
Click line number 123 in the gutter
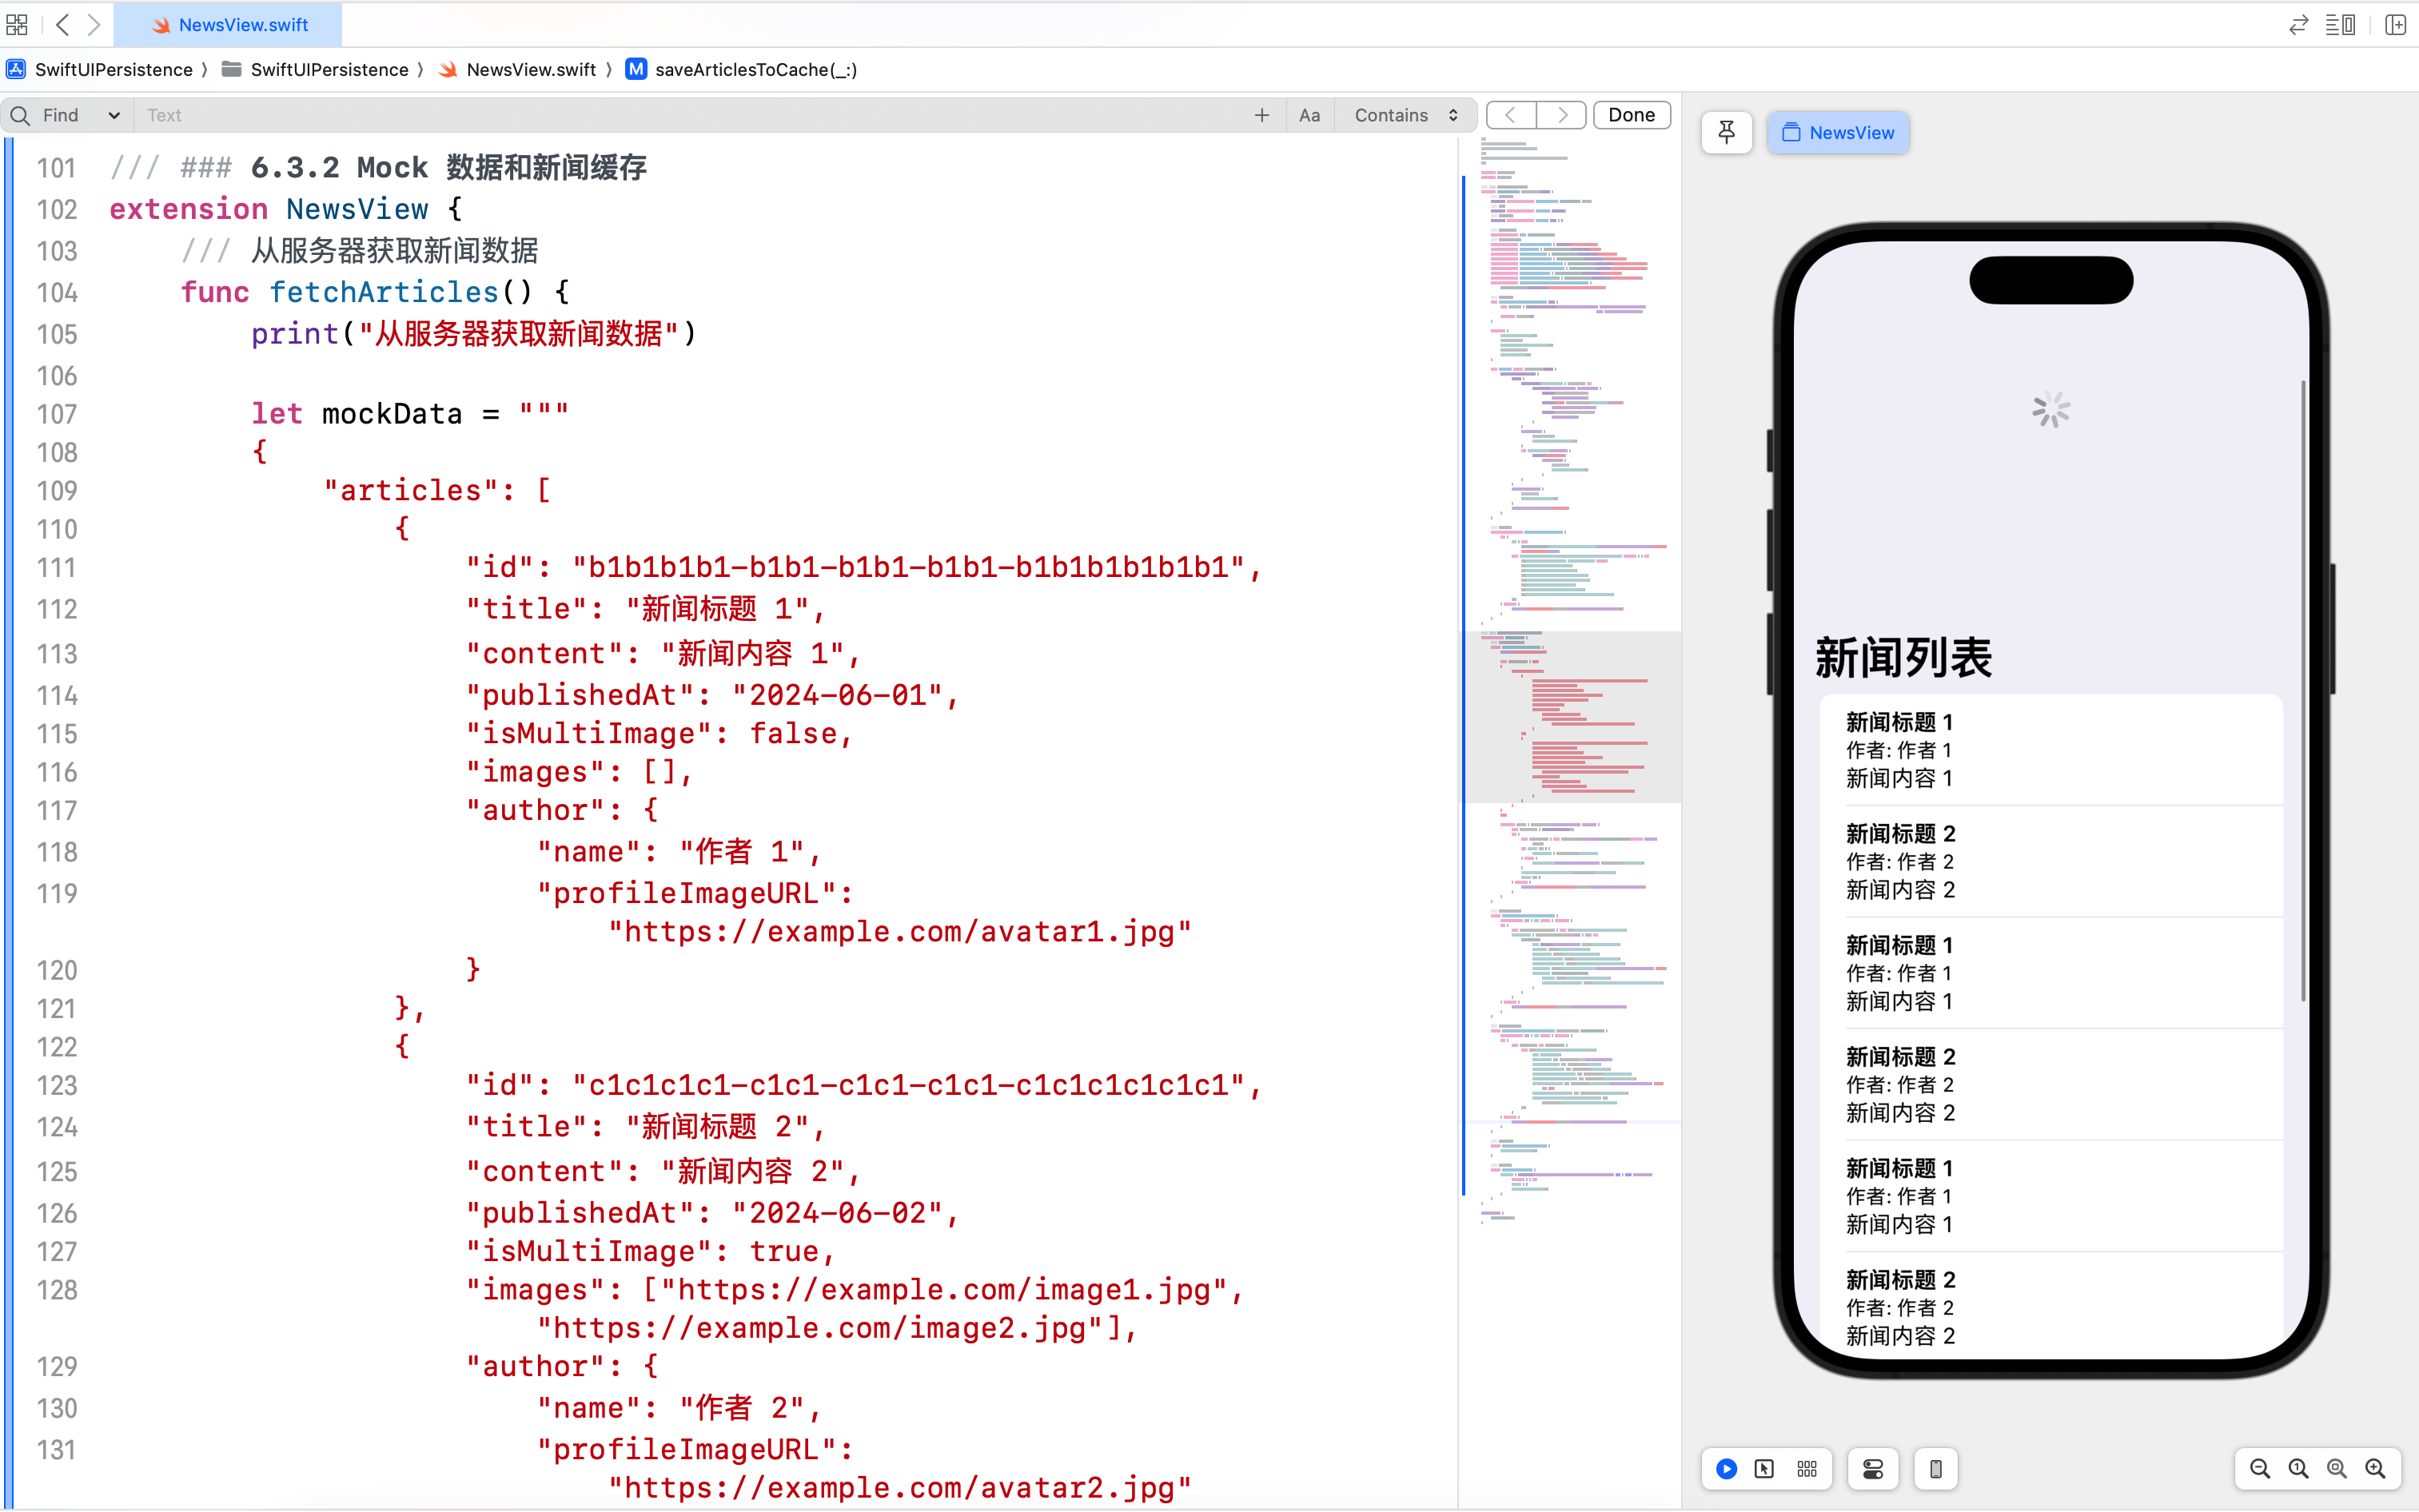(57, 1085)
